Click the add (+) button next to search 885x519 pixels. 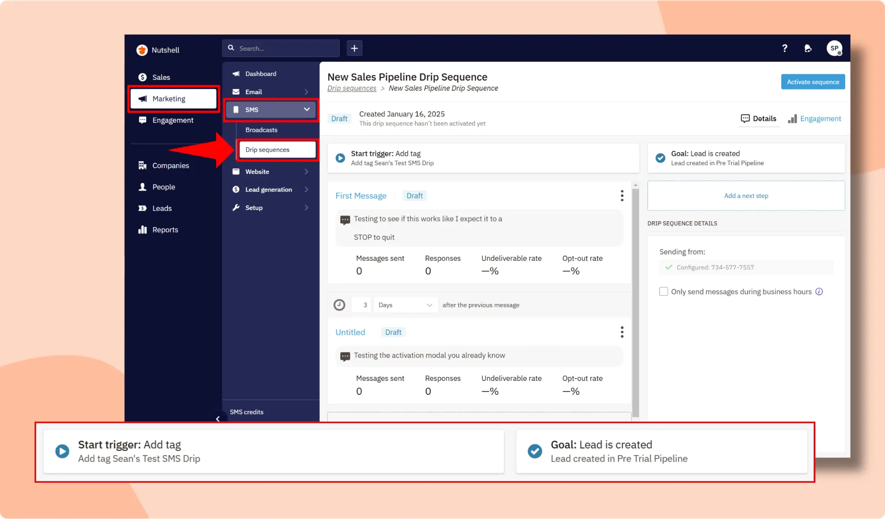354,48
